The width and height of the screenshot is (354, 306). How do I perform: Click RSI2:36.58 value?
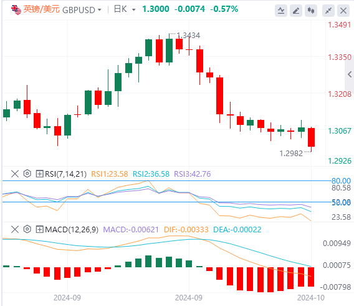point(151,174)
